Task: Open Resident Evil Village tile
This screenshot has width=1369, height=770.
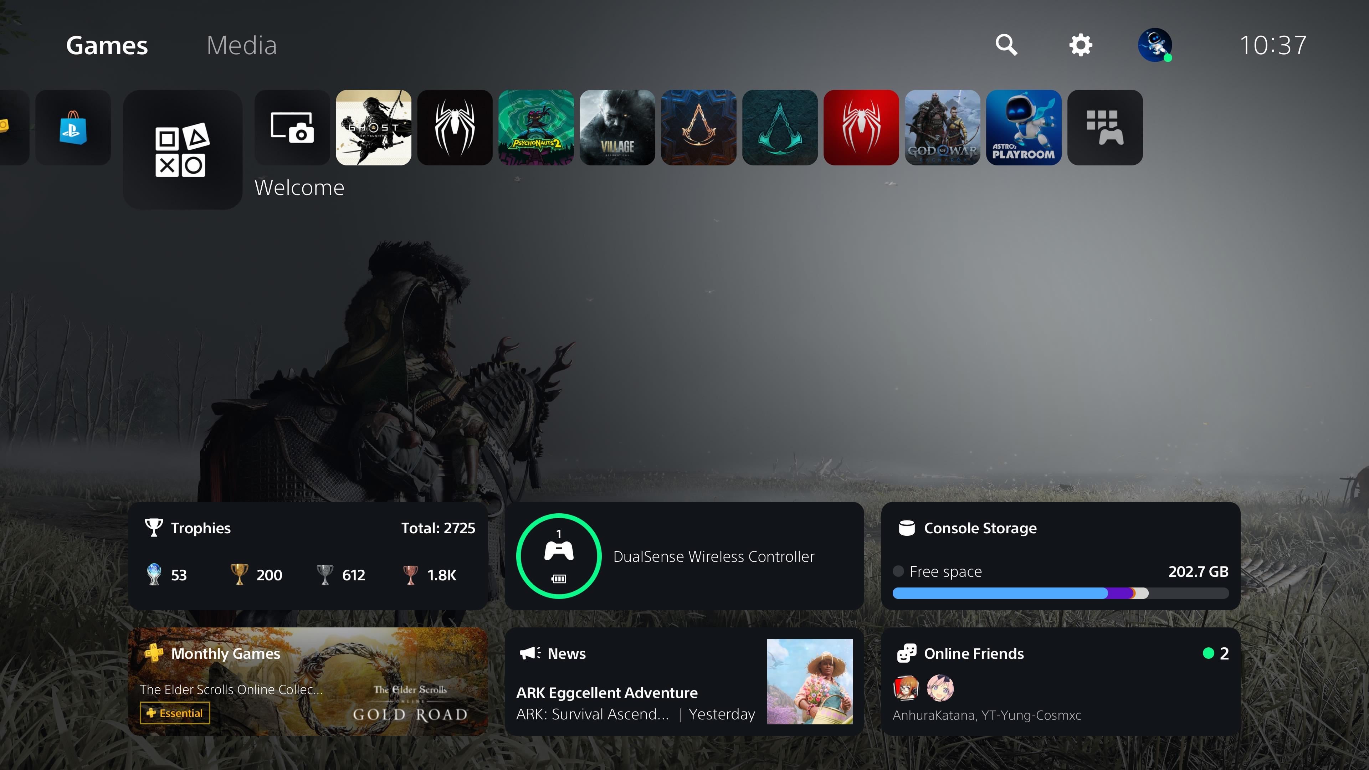Action: (617, 128)
